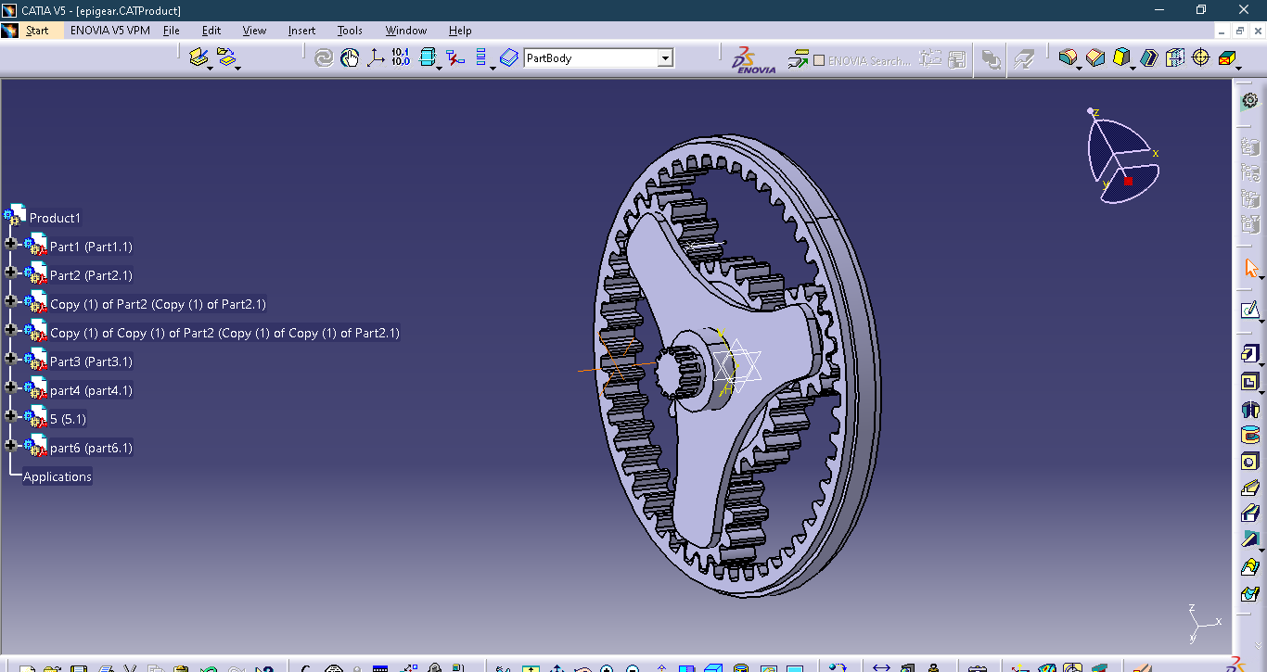Image resolution: width=1267 pixels, height=672 pixels.
Task: Open the PartBody dropdown list
Action: point(665,57)
